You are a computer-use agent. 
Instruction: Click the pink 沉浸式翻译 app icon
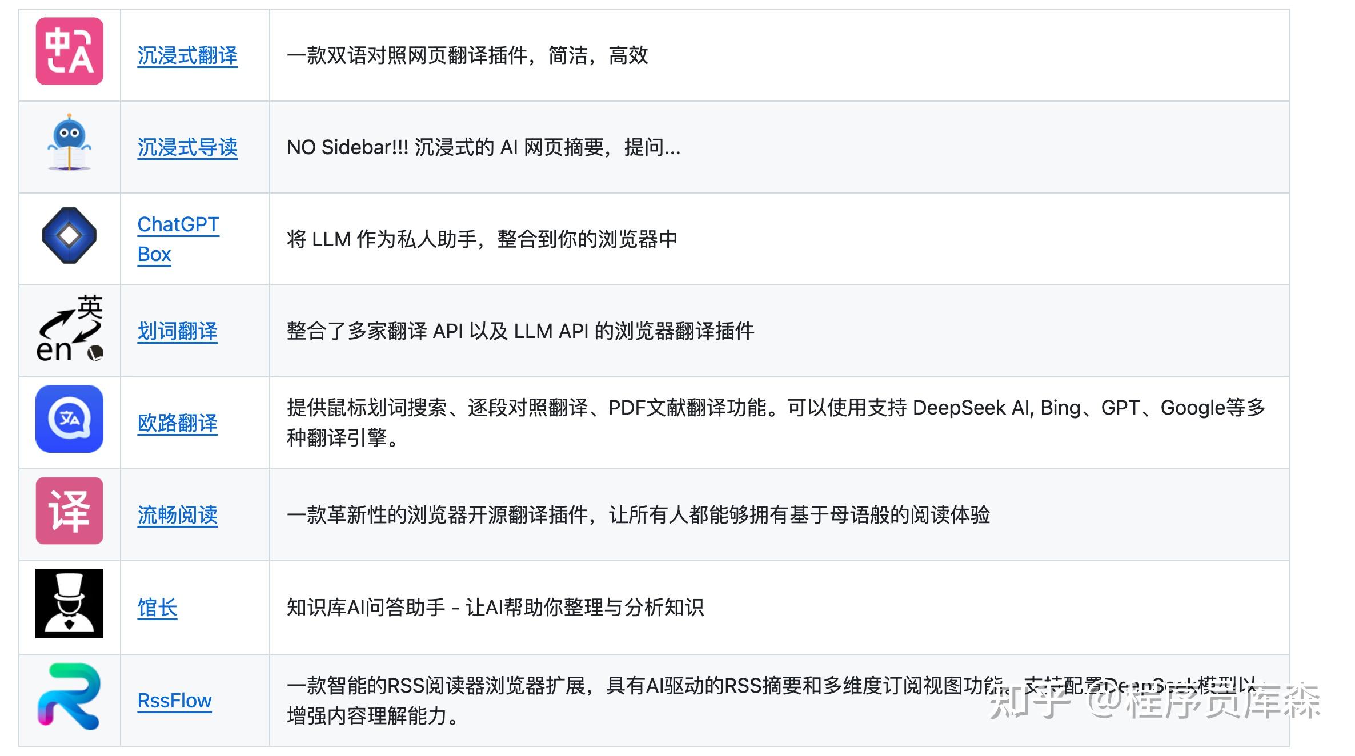tap(69, 51)
